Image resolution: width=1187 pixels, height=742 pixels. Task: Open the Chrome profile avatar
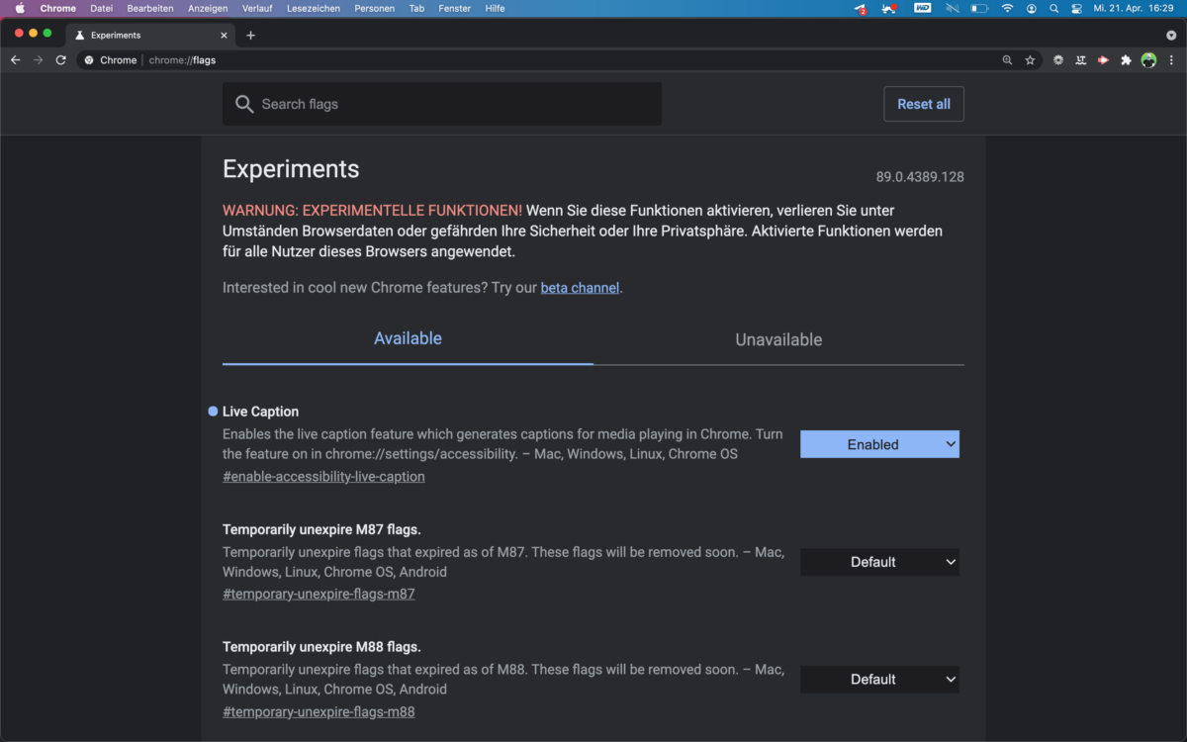coord(1148,60)
